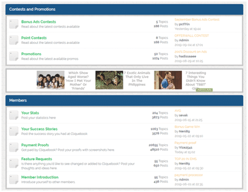
Task: Open the OFFERWALL CONTEST latest topic
Action: 191,36
